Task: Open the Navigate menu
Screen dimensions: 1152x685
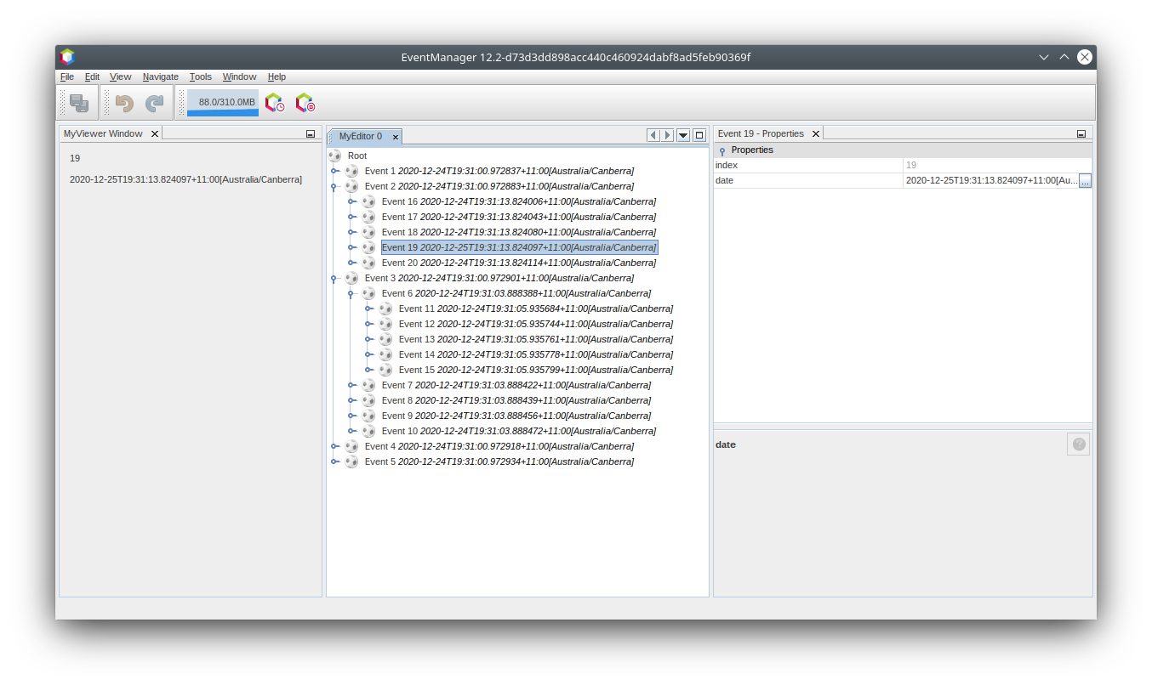Action: click(x=160, y=76)
